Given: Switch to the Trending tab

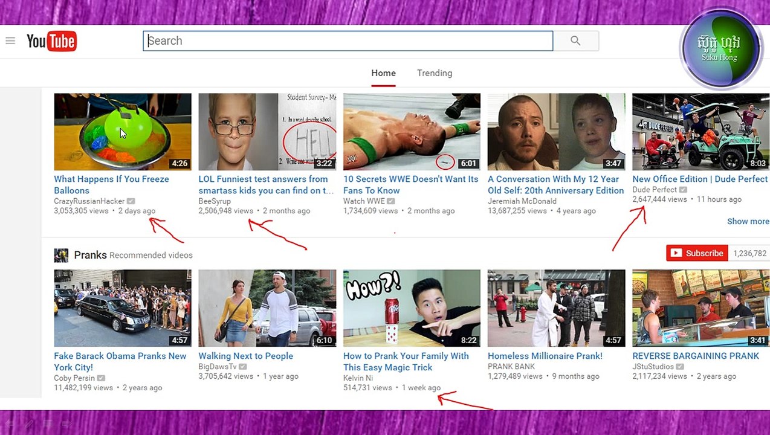Looking at the screenshot, I should [x=435, y=73].
